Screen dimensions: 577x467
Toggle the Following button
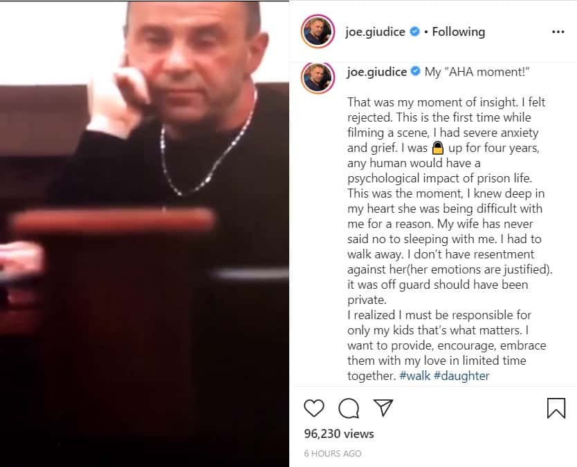458,32
